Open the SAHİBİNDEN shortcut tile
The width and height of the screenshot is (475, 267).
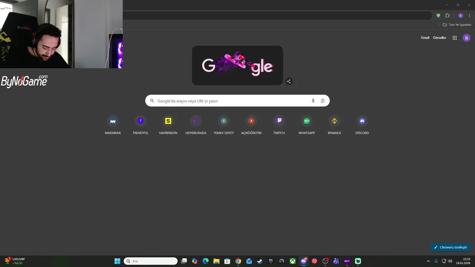pyautogui.click(x=168, y=125)
